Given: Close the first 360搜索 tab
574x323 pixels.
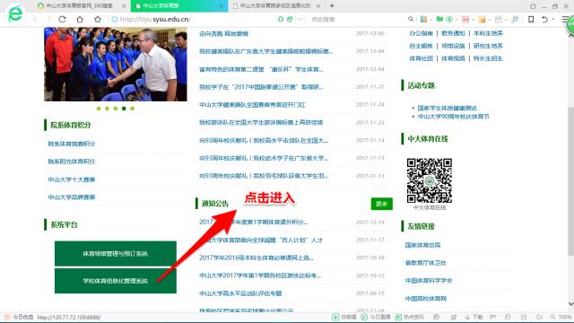Looking at the screenshot, I should (x=124, y=6).
